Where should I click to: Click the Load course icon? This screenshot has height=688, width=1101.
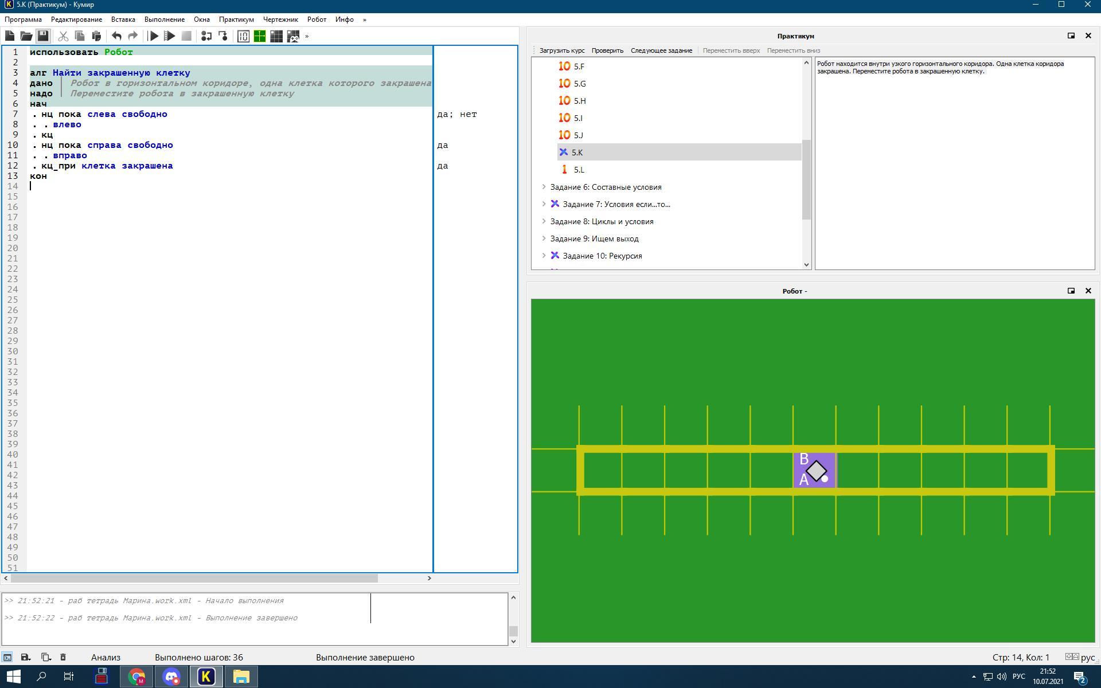coord(563,50)
